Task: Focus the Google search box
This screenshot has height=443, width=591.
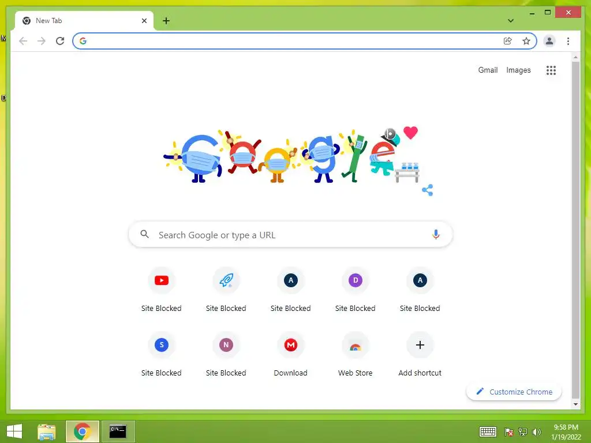Action: pos(290,235)
